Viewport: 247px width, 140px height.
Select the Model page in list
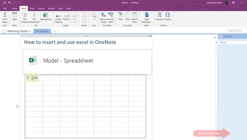click(x=233, y=42)
